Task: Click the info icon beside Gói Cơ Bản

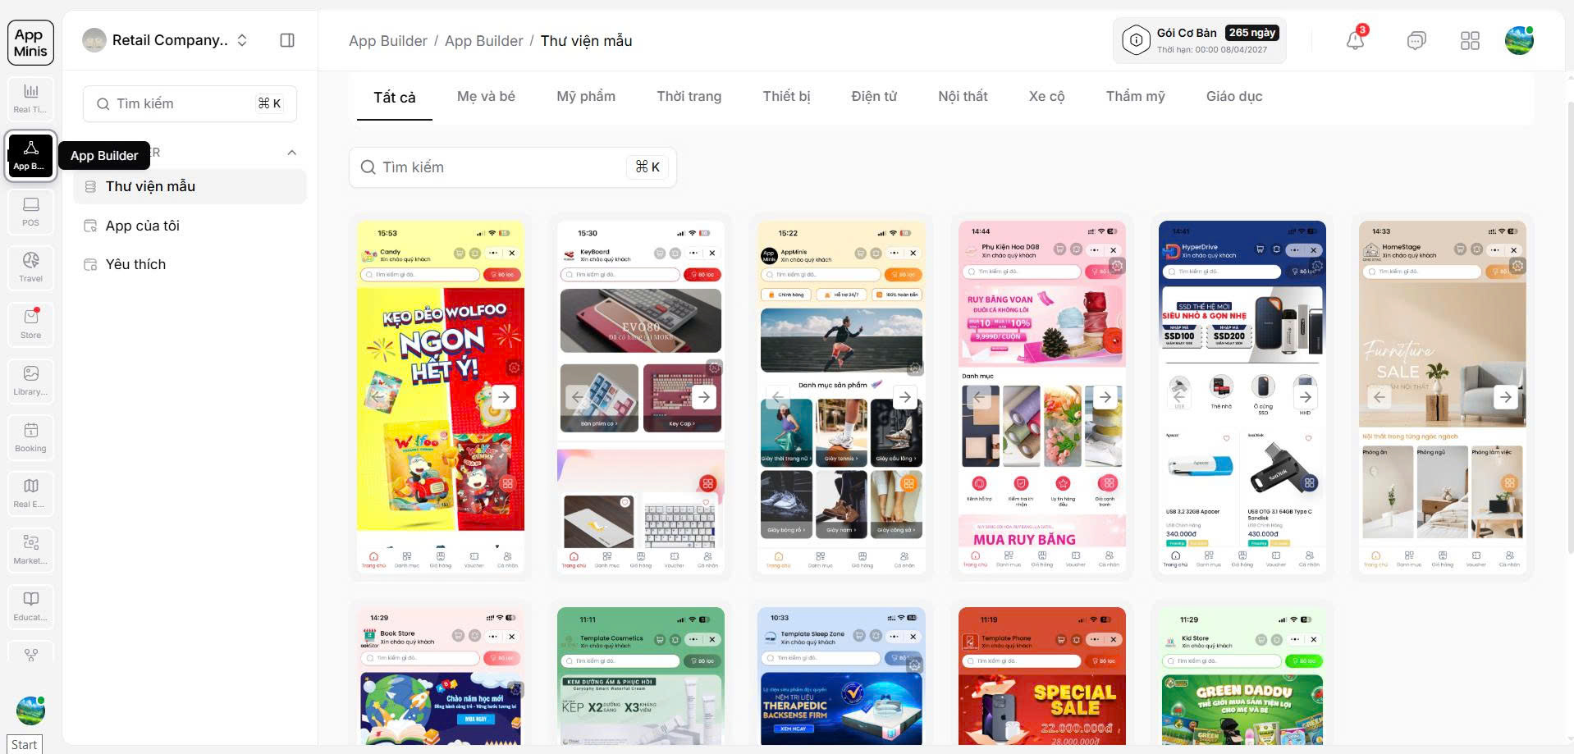Action: point(1136,40)
